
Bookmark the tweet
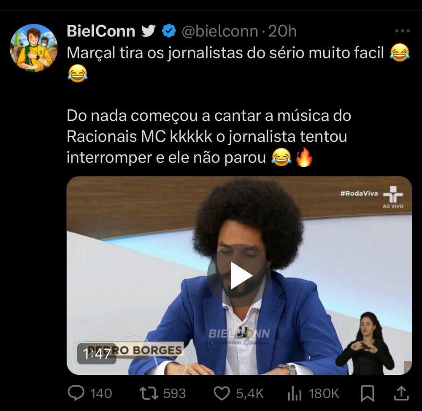pos(368,393)
